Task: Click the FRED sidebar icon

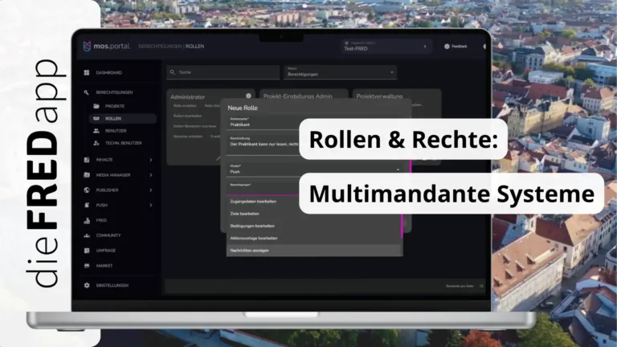Action: pyautogui.click(x=87, y=220)
